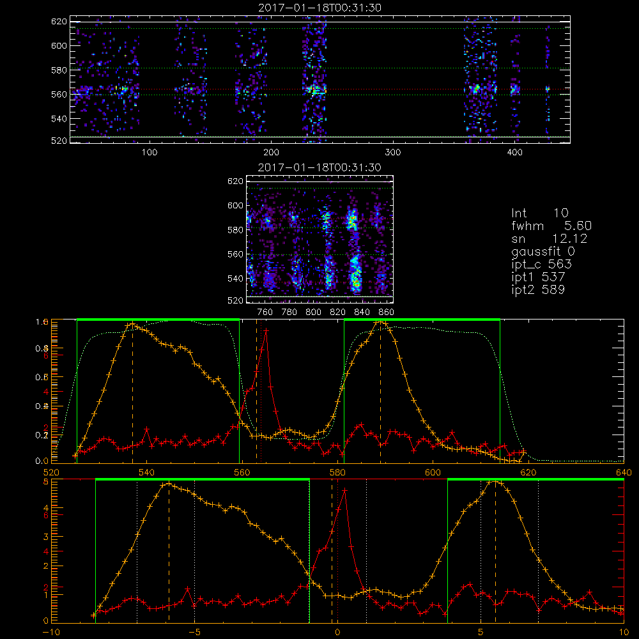Viewport: 639px width, 639px height.
Task: Click y-axis label 580 on the middle plot
Action: pyautogui.click(x=235, y=230)
